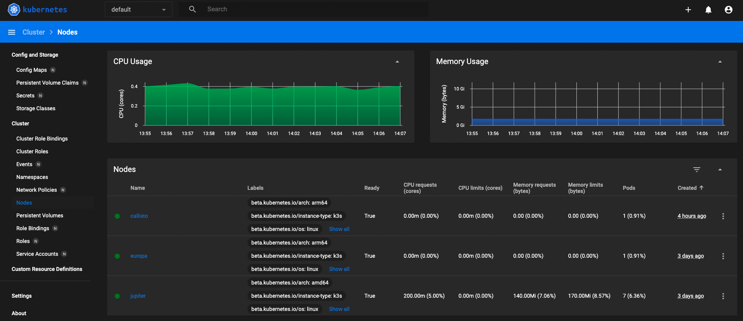743x321 pixels.
Task: Open the jupiter node link
Action: 138,296
